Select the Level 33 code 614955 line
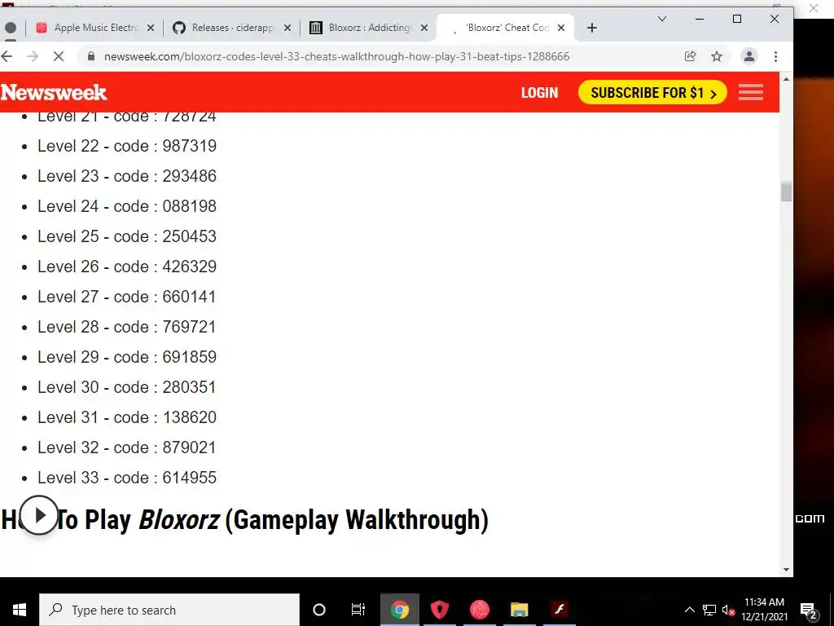The image size is (834, 626). coord(127,478)
